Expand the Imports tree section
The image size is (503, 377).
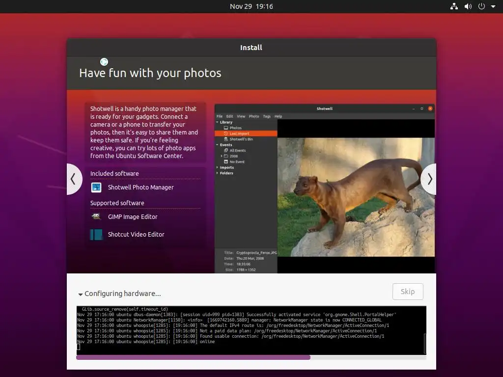point(217,167)
